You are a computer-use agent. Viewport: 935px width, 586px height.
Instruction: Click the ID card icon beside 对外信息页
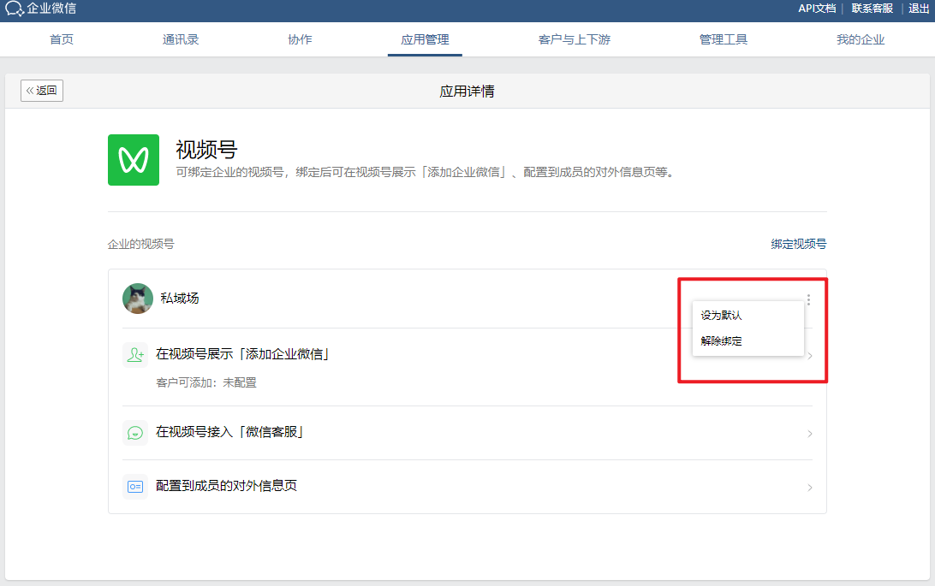coord(135,487)
